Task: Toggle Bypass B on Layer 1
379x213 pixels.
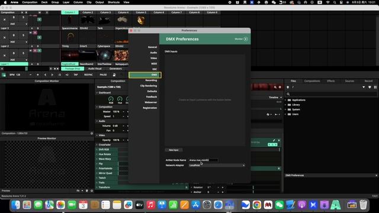Action: pyautogui.click(x=14, y=53)
